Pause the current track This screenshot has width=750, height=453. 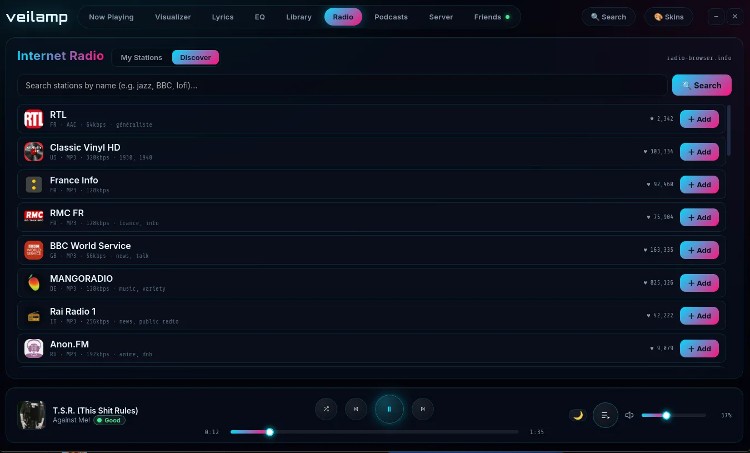click(x=389, y=409)
